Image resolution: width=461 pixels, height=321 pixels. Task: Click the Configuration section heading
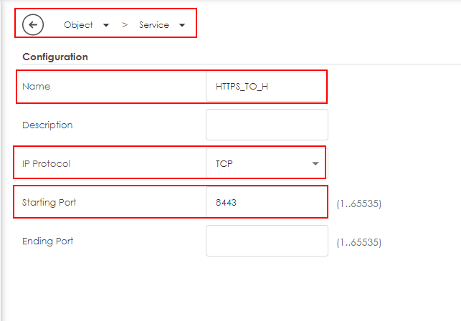55,57
